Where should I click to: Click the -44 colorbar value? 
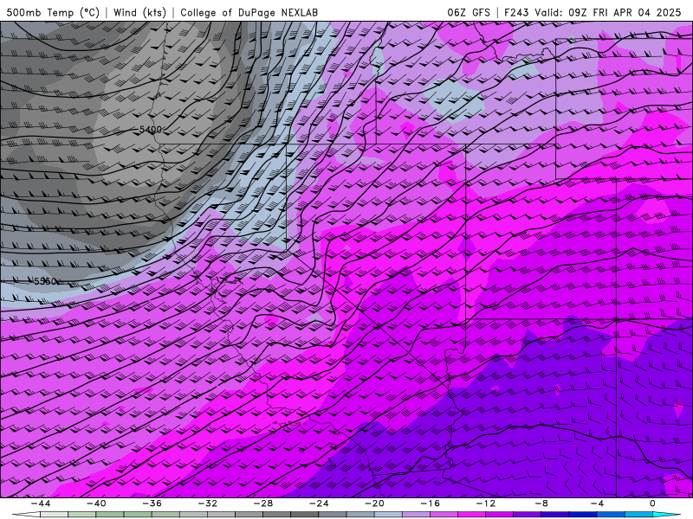[x=41, y=503]
